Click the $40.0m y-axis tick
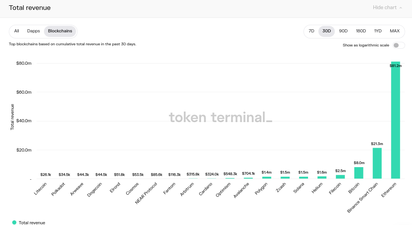412x225 pixels. 24,121
